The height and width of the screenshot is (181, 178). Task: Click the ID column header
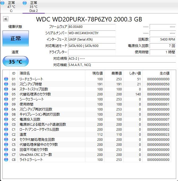[x=14, y=73]
